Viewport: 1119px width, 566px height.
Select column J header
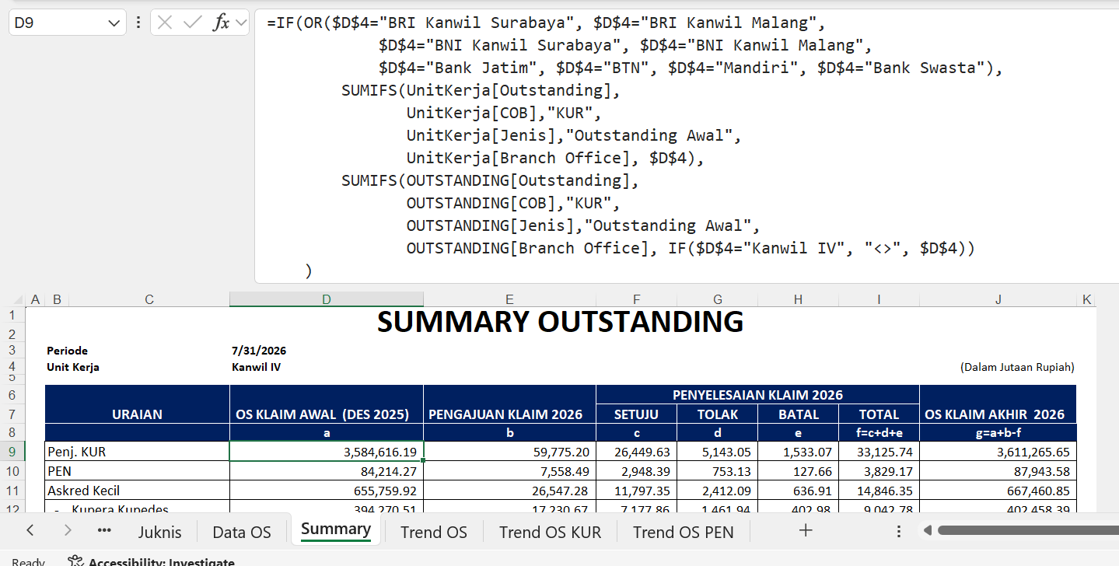[998, 299]
